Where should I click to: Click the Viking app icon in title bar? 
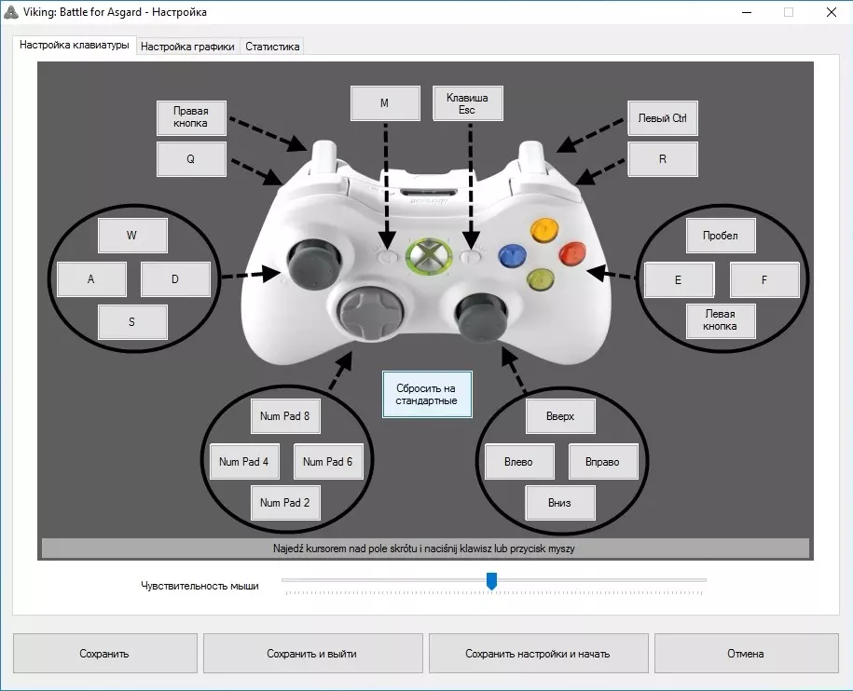point(11,12)
